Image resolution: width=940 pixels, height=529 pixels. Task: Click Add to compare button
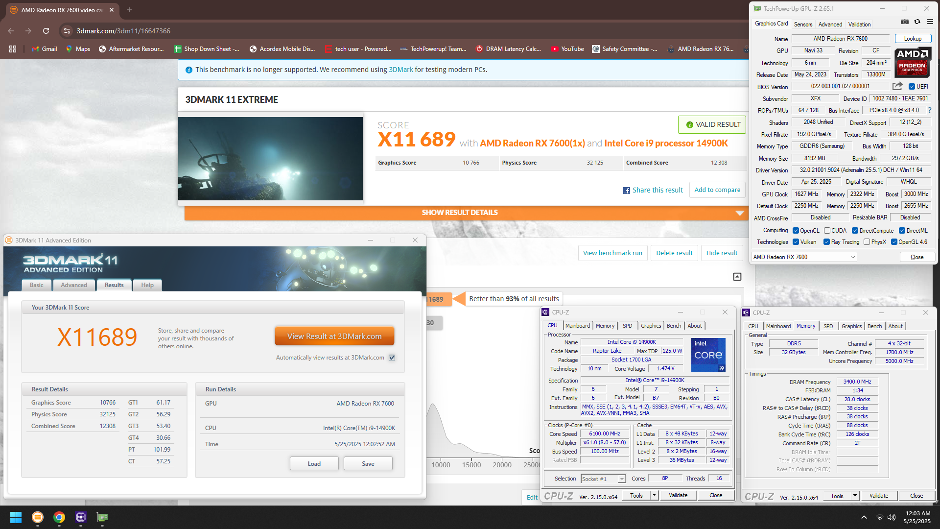[x=717, y=190]
